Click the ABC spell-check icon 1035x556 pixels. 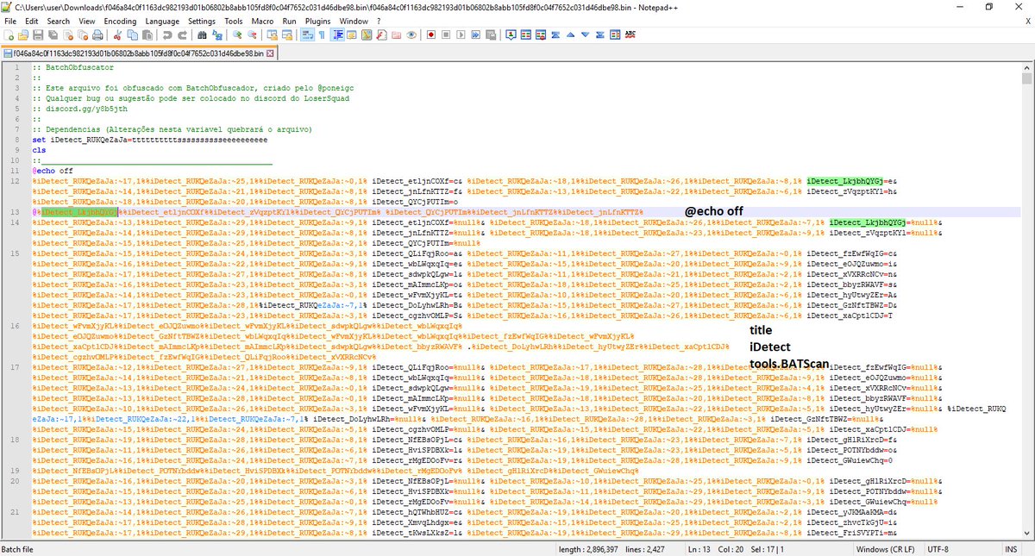630,35
